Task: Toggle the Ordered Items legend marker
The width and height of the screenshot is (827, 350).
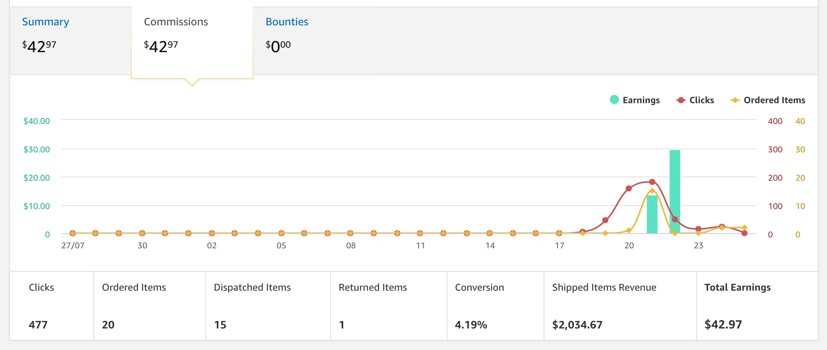Action: [773, 100]
